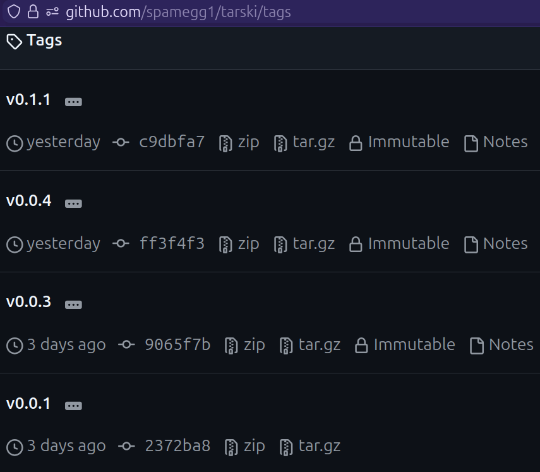
Task: Click the zip archive icon for v0.1.1
Action: (225, 142)
